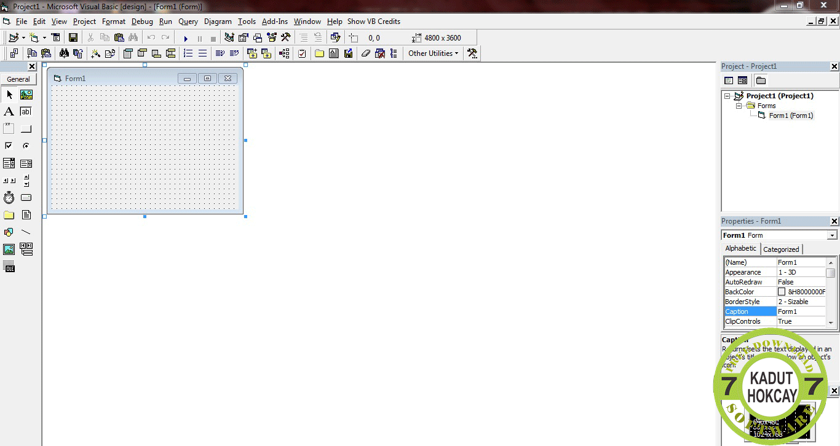Image resolution: width=840 pixels, height=446 pixels.
Task: Click the BackColor color swatch
Action: pyautogui.click(x=782, y=292)
